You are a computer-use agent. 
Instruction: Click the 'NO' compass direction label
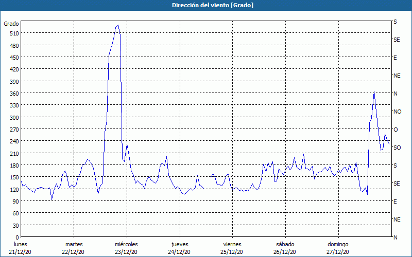click(x=397, y=112)
